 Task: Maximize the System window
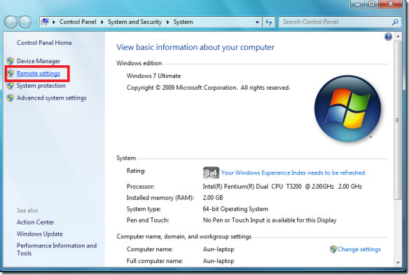click(371, 4)
